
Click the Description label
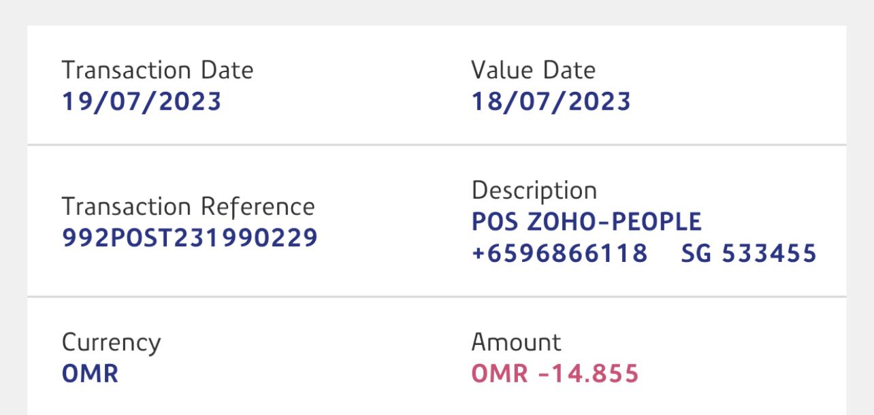tap(534, 190)
